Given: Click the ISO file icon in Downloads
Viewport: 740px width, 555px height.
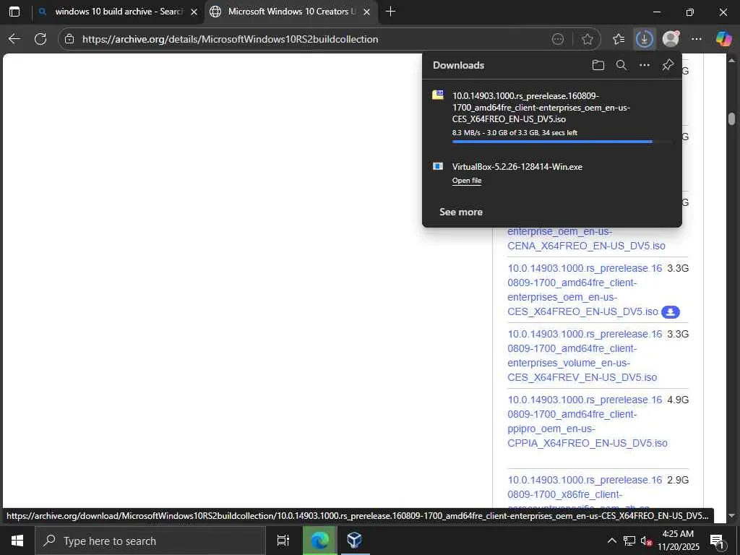Looking at the screenshot, I should click(x=438, y=95).
